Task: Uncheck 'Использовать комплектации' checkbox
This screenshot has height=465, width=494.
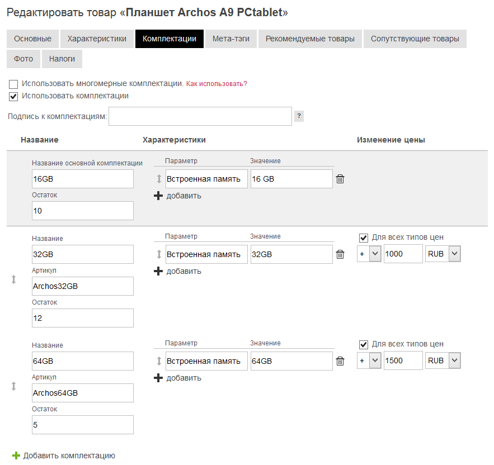Action: tap(14, 96)
